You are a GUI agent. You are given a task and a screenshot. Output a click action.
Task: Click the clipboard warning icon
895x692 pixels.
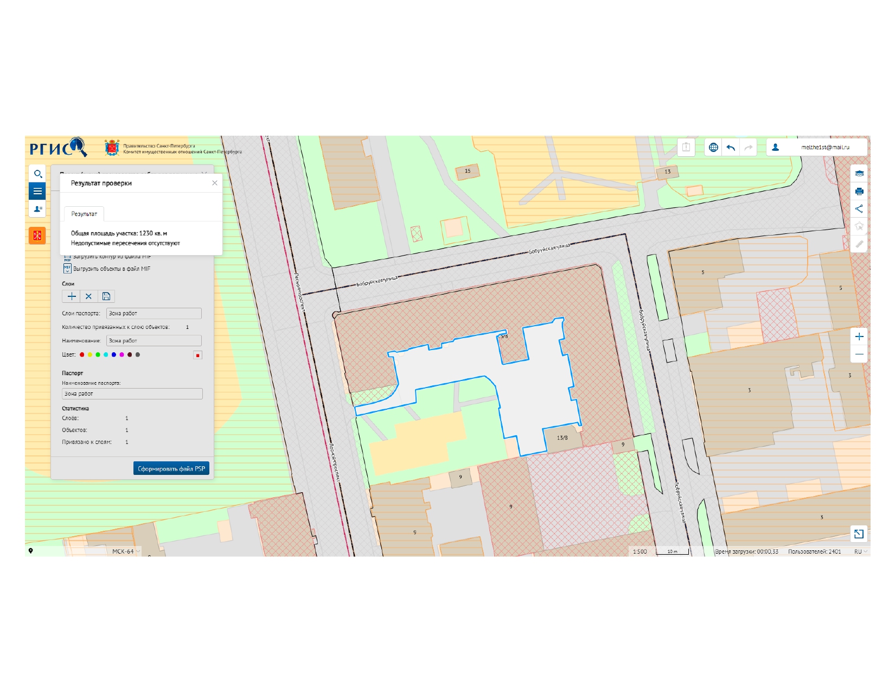(686, 147)
